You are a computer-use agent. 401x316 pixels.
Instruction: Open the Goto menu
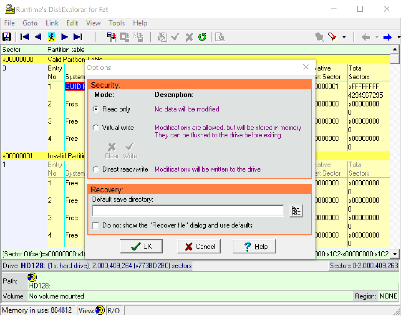tap(30, 23)
